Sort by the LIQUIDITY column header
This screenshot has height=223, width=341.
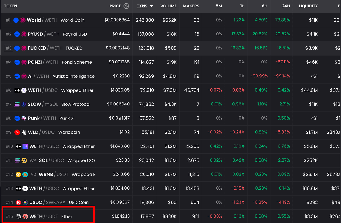coord(308,6)
